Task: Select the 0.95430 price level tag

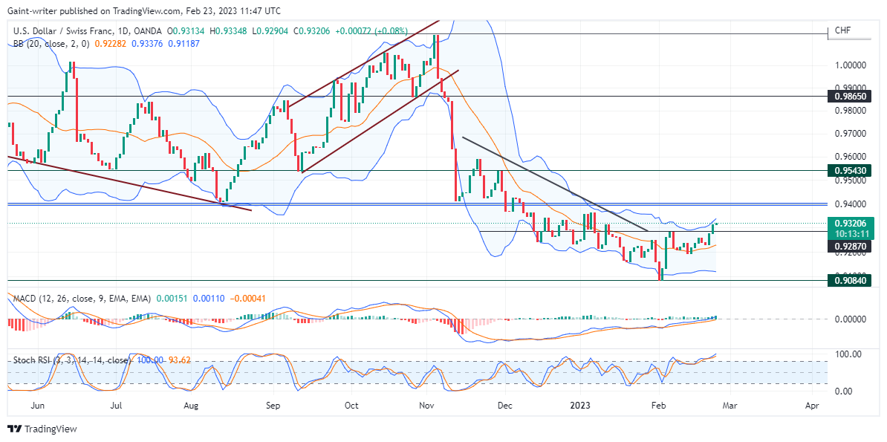Action: point(847,170)
